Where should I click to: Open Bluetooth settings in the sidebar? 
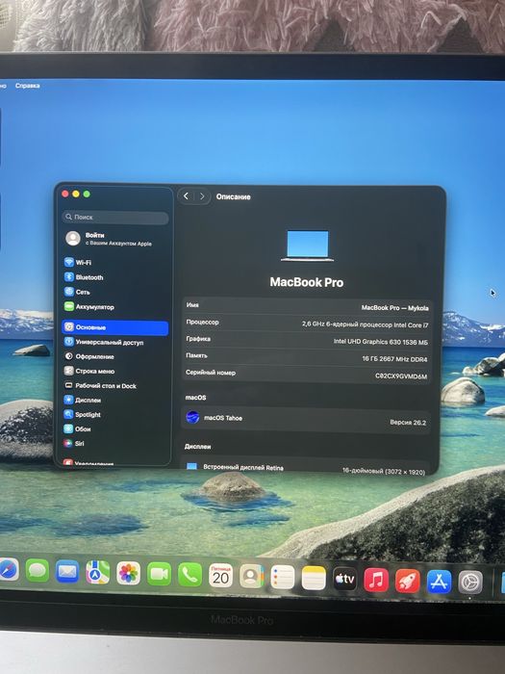[84, 277]
